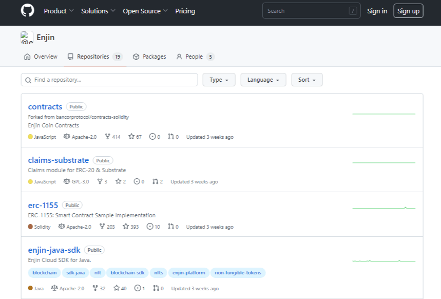Focus the top Search field

click(x=311, y=11)
